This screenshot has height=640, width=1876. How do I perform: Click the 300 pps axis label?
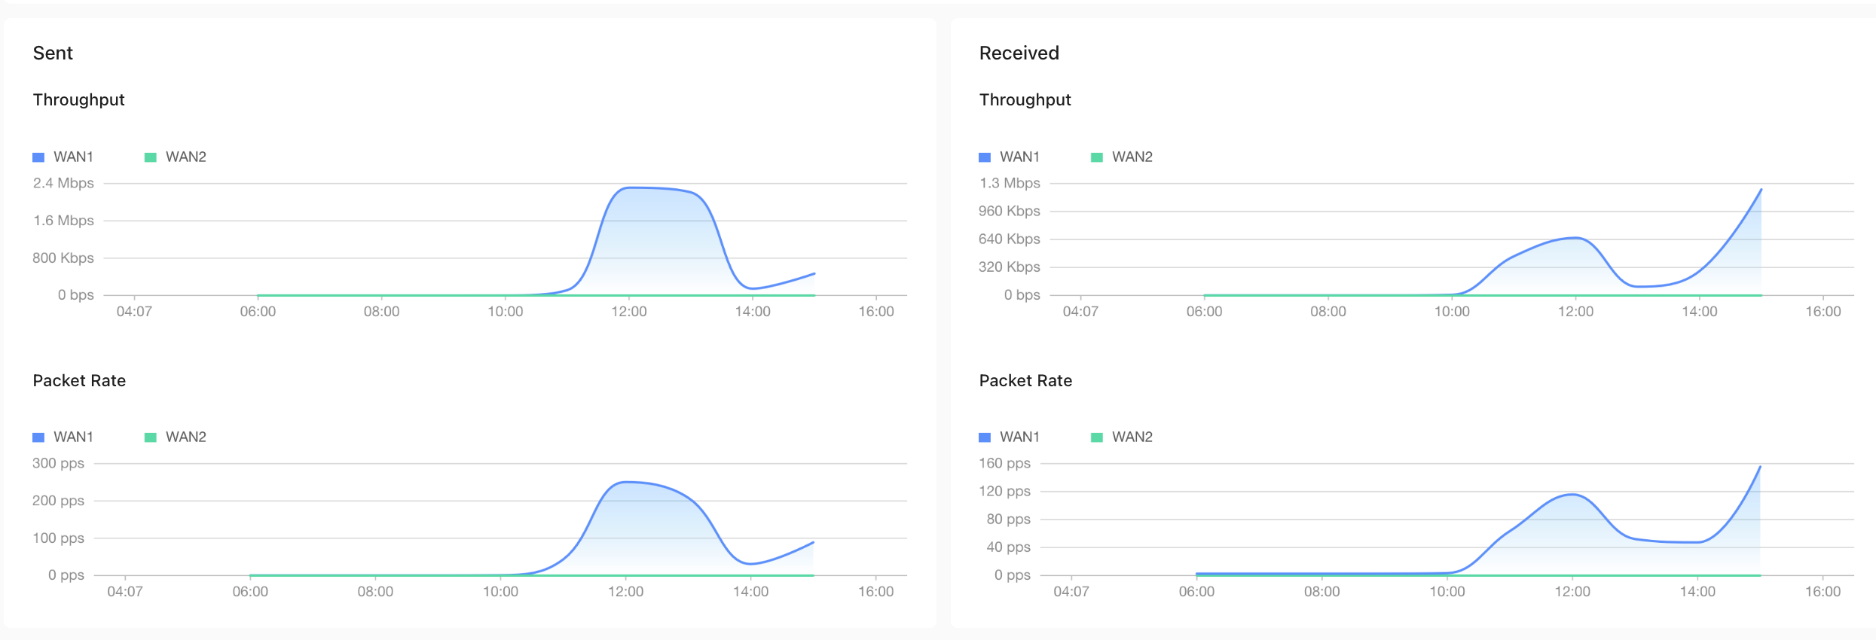58,463
